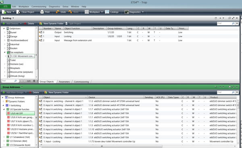Click Delete in the Building panel
Image resolution: width=242 pixels, height=148 pixels.
[x=29, y=24]
